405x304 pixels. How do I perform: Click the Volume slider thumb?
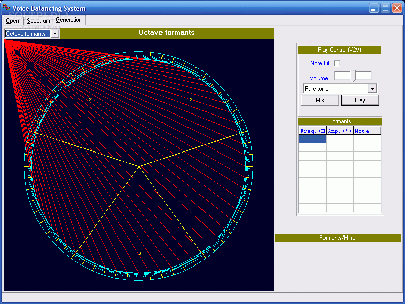353,75
